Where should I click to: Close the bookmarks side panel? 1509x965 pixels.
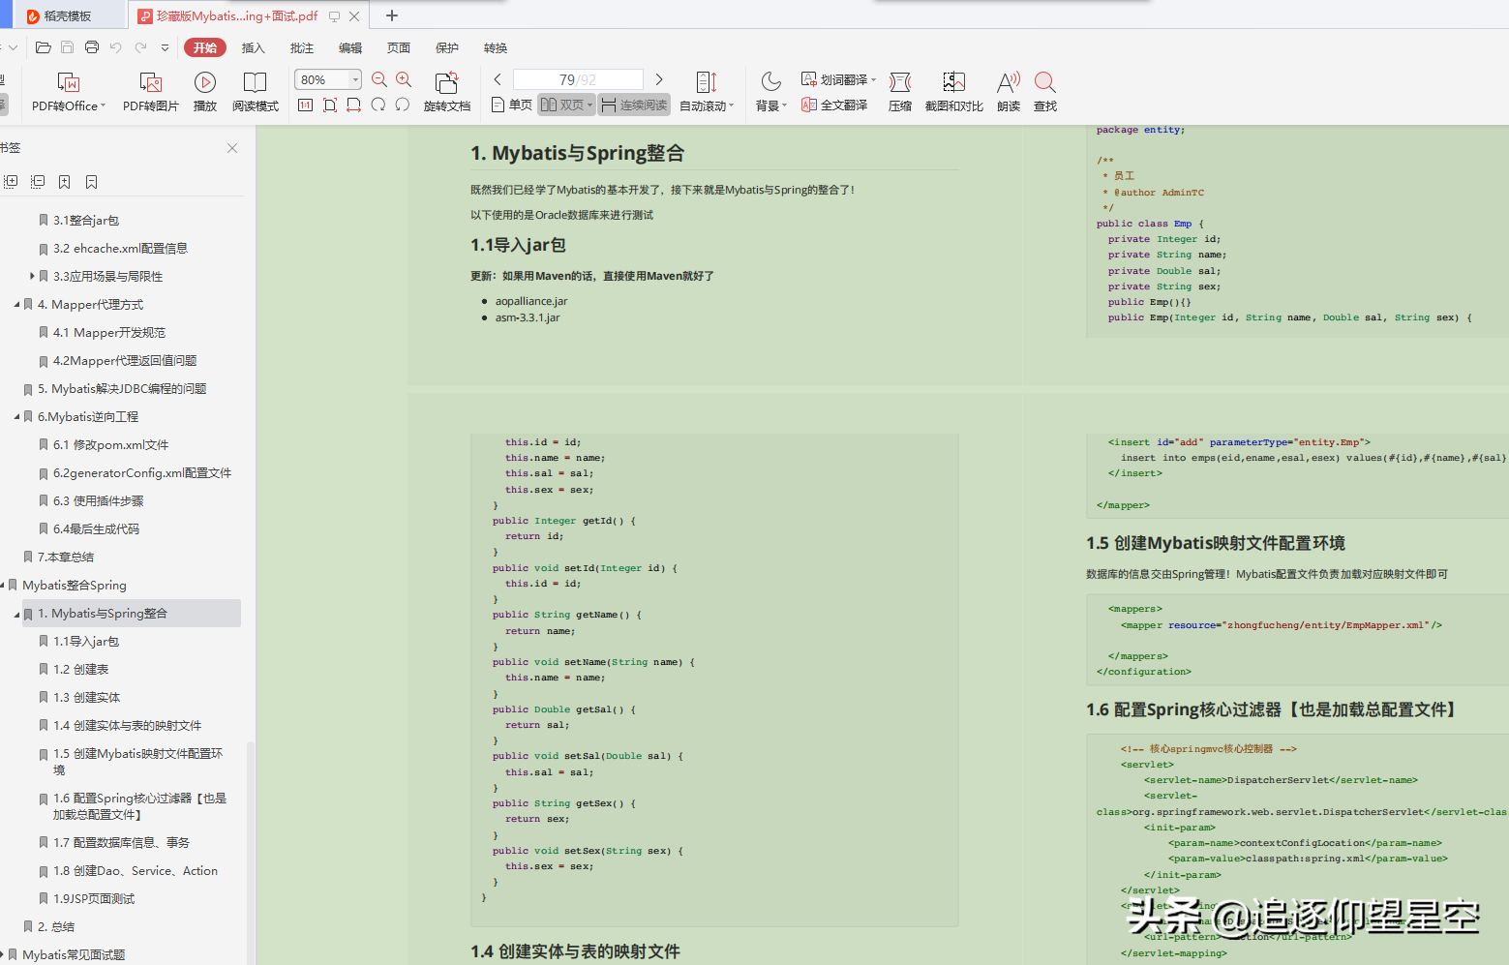pos(232,148)
